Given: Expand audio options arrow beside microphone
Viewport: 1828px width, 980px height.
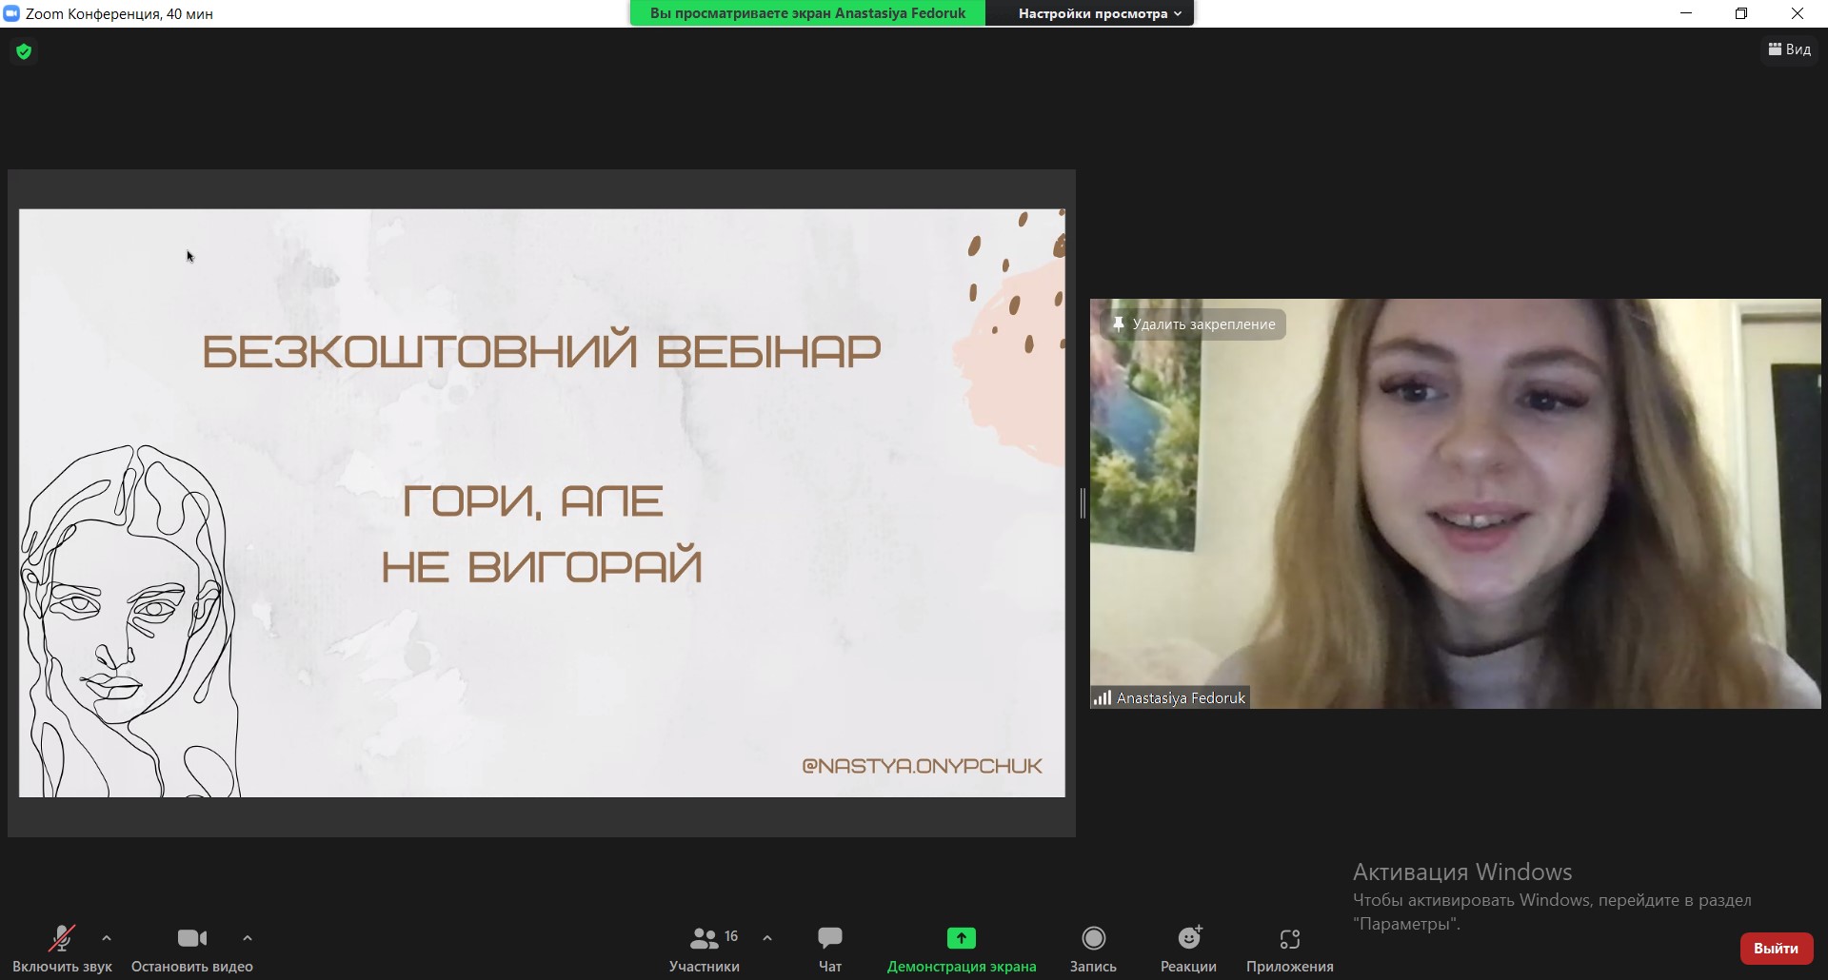Looking at the screenshot, I should pos(107,938).
